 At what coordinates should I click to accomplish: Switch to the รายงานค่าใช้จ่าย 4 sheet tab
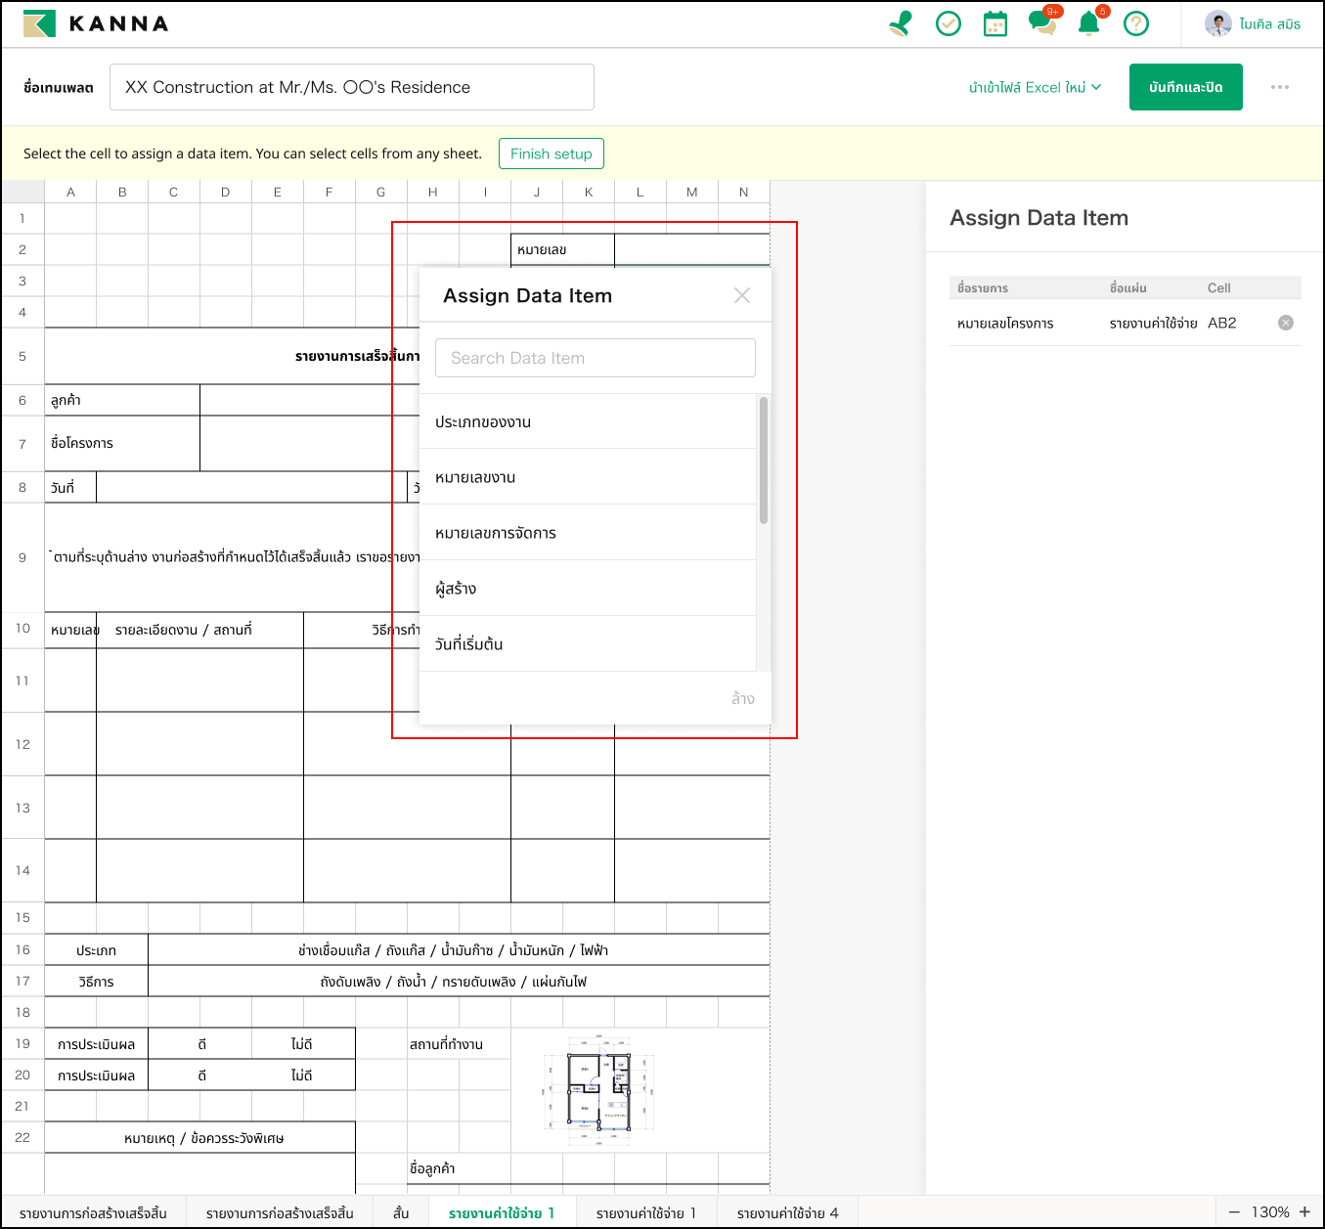pos(787,1212)
